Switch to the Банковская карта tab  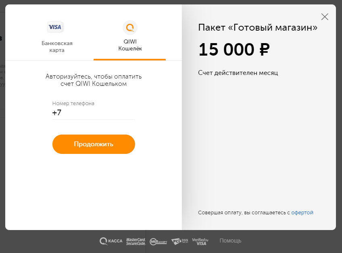pyautogui.click(x=57, y=47)
